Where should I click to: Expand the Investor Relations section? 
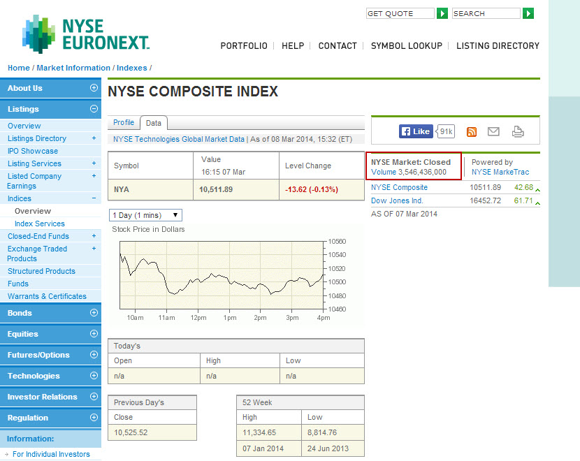(94, 397)
